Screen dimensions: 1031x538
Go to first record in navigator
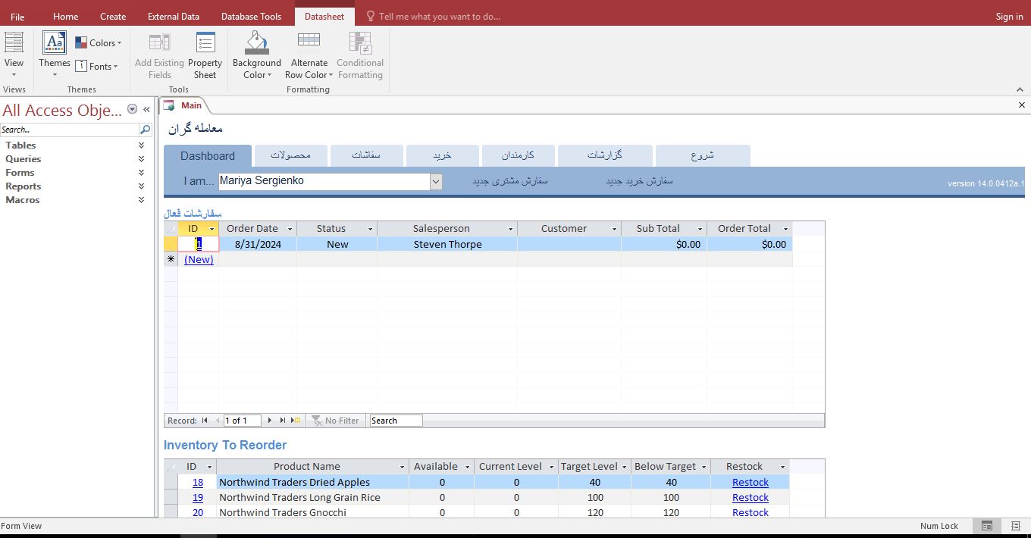click(x=204, y=421)
